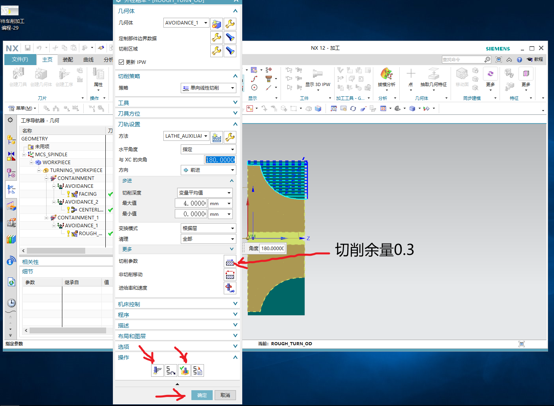Image resolution: width=554 pixels, height=406 pixels.
Task: Open the 切削参数 cutting parameters icon
Action: coord(230,261)
